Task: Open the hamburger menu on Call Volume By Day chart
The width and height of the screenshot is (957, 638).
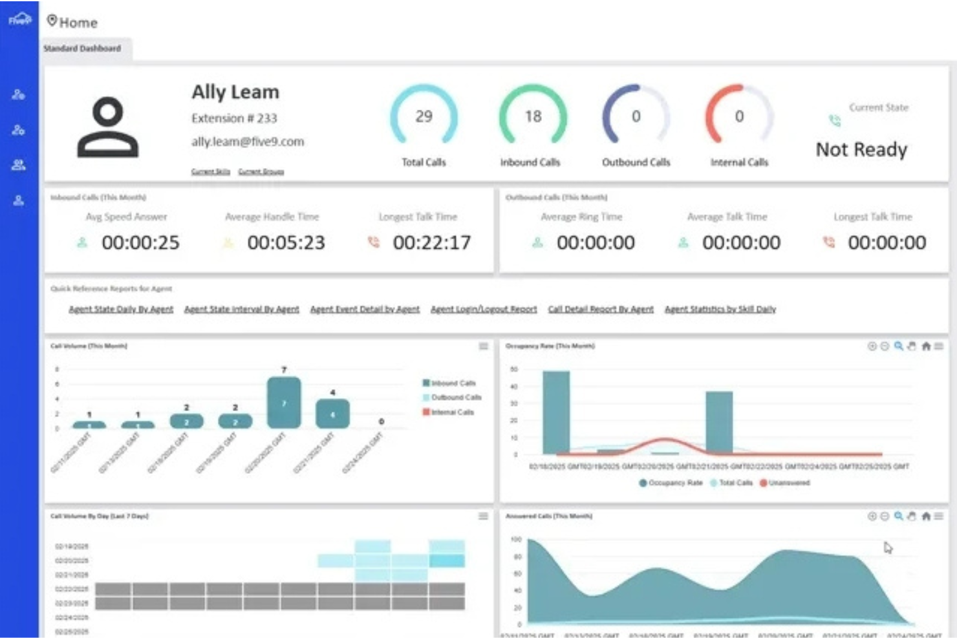Action: pos(483,516)
